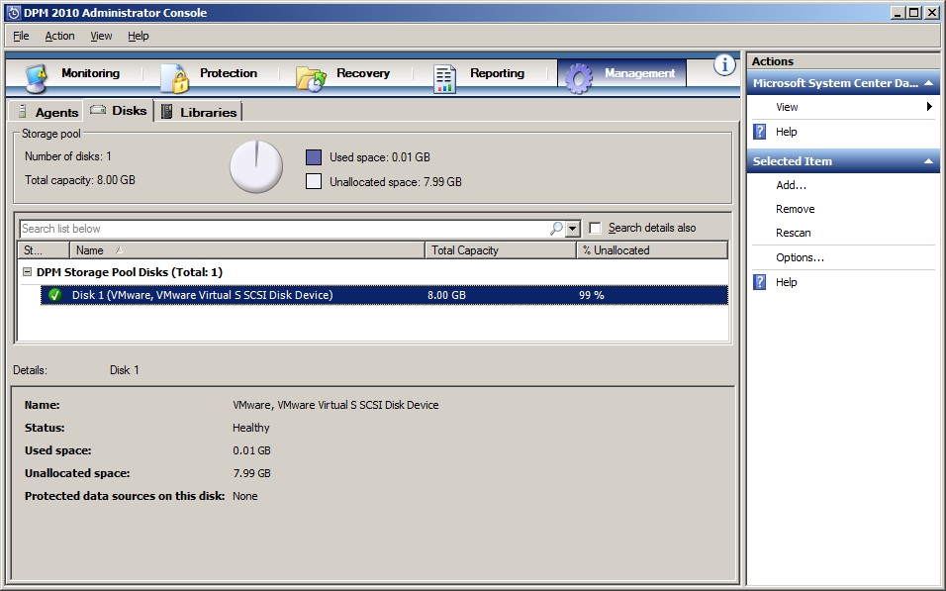Image resolution: width=946 pixels, height=591 pixels.
Task: Sort by the Name column header
Action: pyautogui.click(x=247, y=249)
